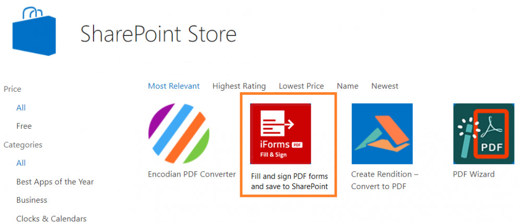Open the iForms Fill & Sign app icon

[280, 133]
